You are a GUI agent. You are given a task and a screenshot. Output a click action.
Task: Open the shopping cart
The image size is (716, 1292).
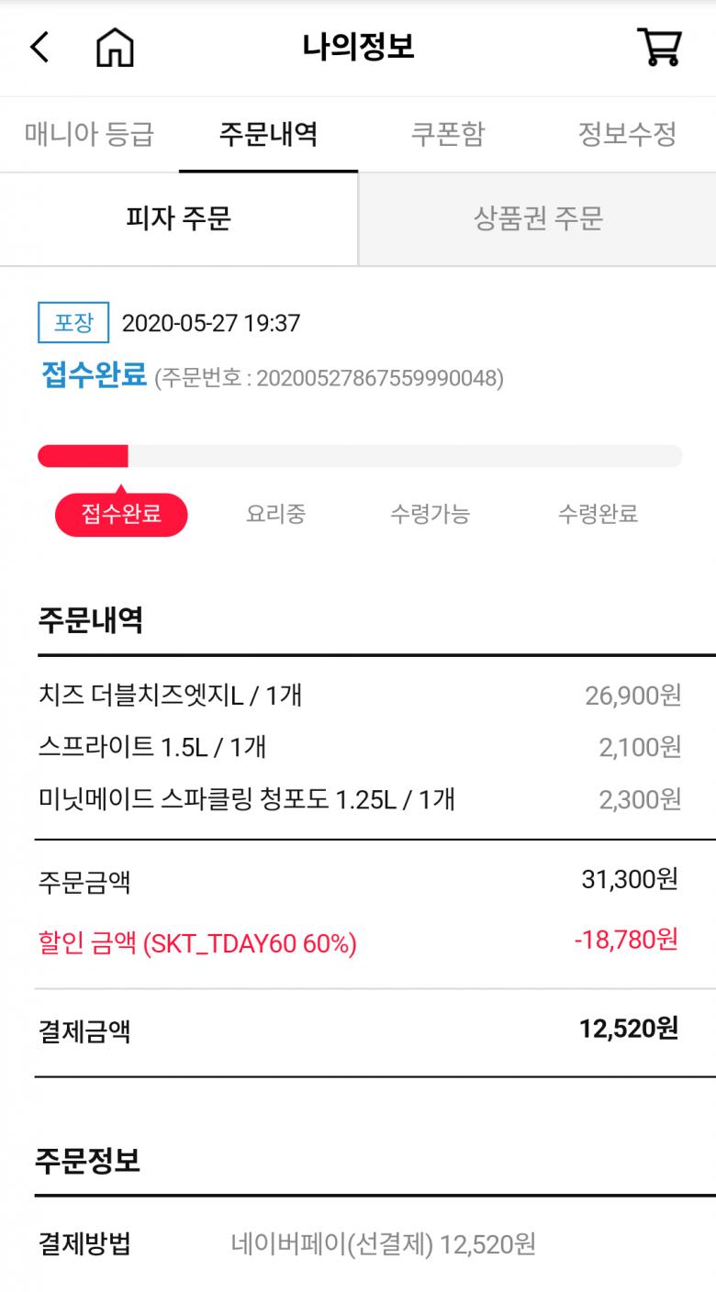click(x=659, y=46)
